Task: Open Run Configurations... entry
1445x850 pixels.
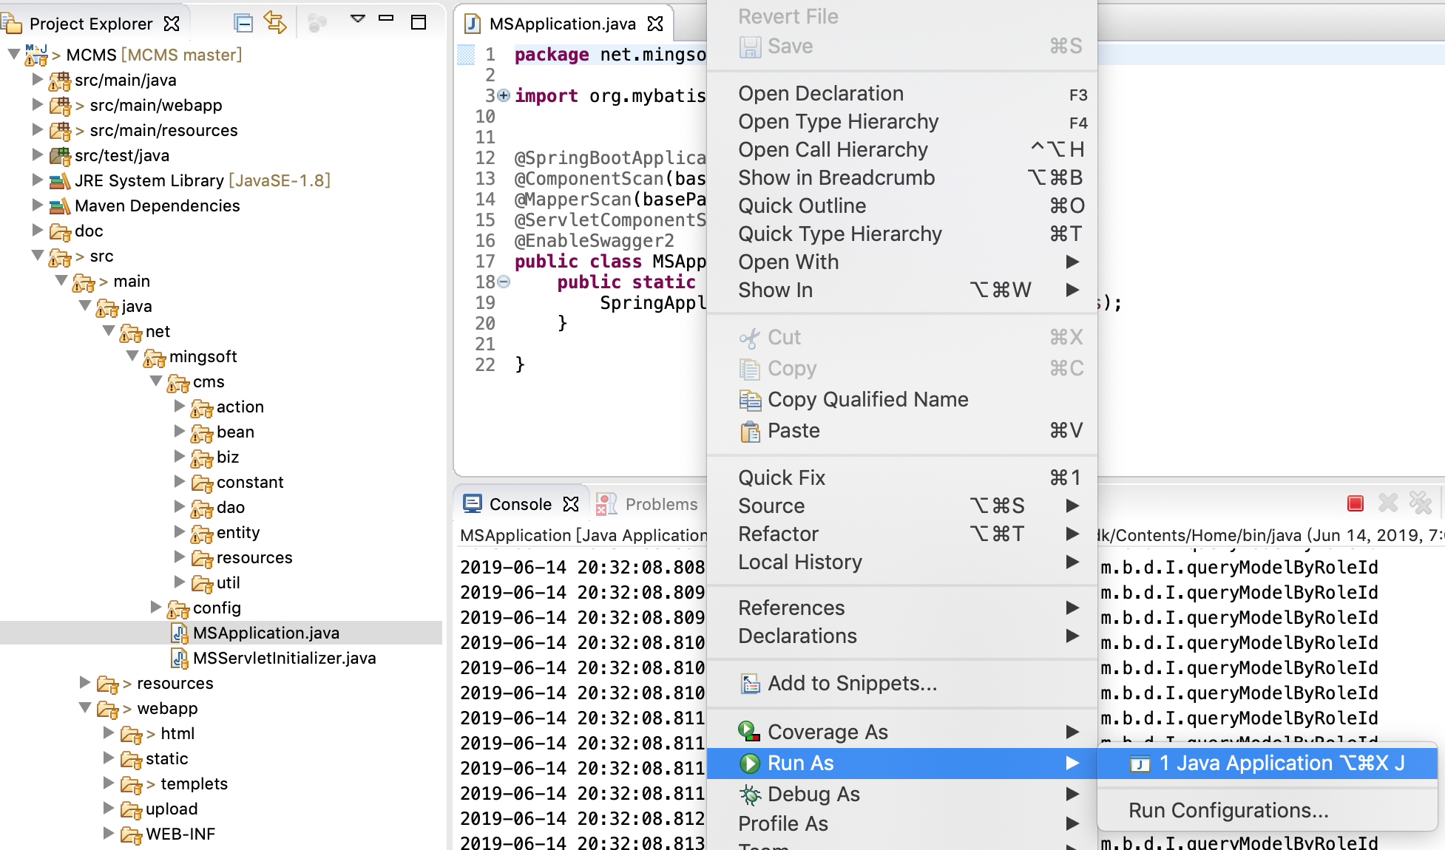Action: (1228, 810)
